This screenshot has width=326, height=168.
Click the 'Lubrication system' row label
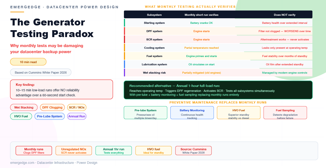point(154,64)
